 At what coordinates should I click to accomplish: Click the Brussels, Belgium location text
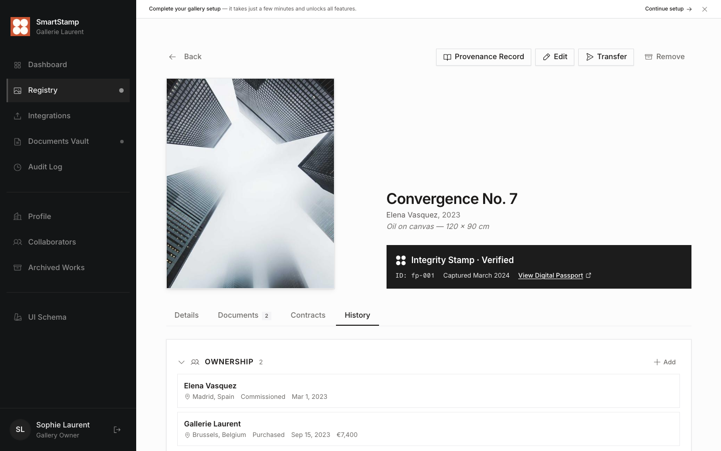219,434
